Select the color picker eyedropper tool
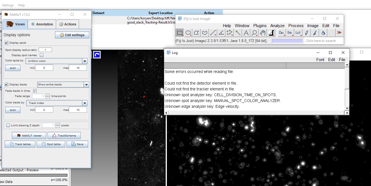Image resolution: width=371 pixels, height=186 pixels. click(x=271, y=33)
